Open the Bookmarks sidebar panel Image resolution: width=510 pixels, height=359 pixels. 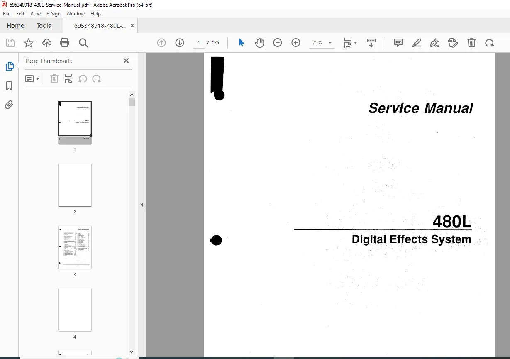click(9, 86)
